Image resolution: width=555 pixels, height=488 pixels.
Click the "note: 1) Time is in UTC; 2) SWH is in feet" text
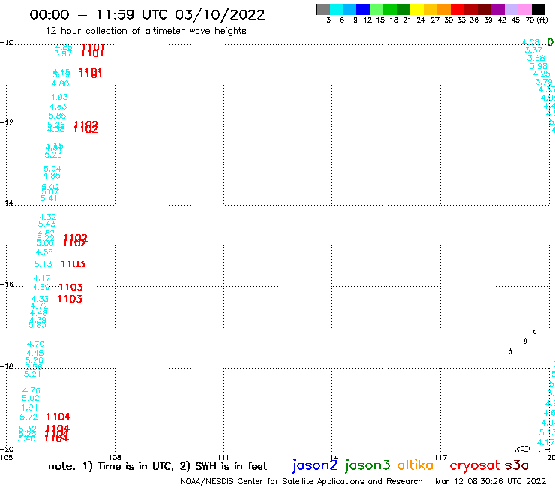tap(157, 466)
